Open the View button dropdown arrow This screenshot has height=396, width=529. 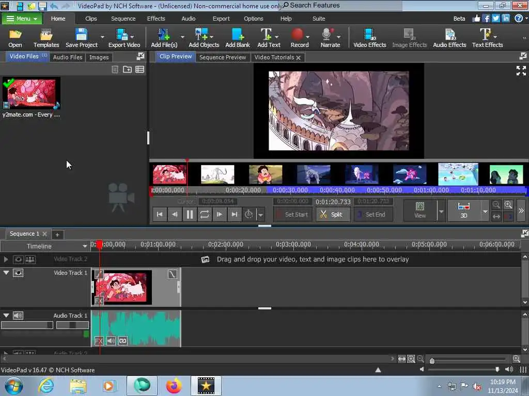click(441, 211)
